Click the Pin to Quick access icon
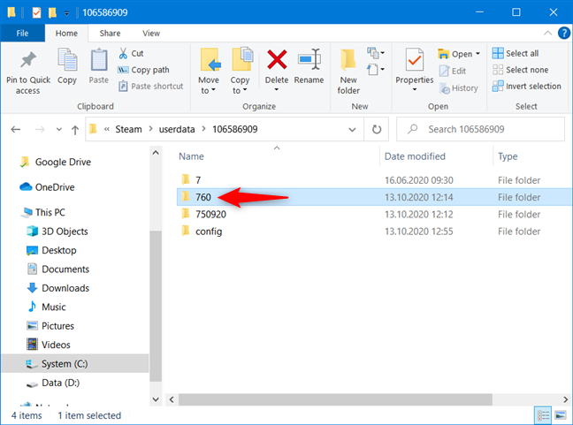 [x=27, y=71]
